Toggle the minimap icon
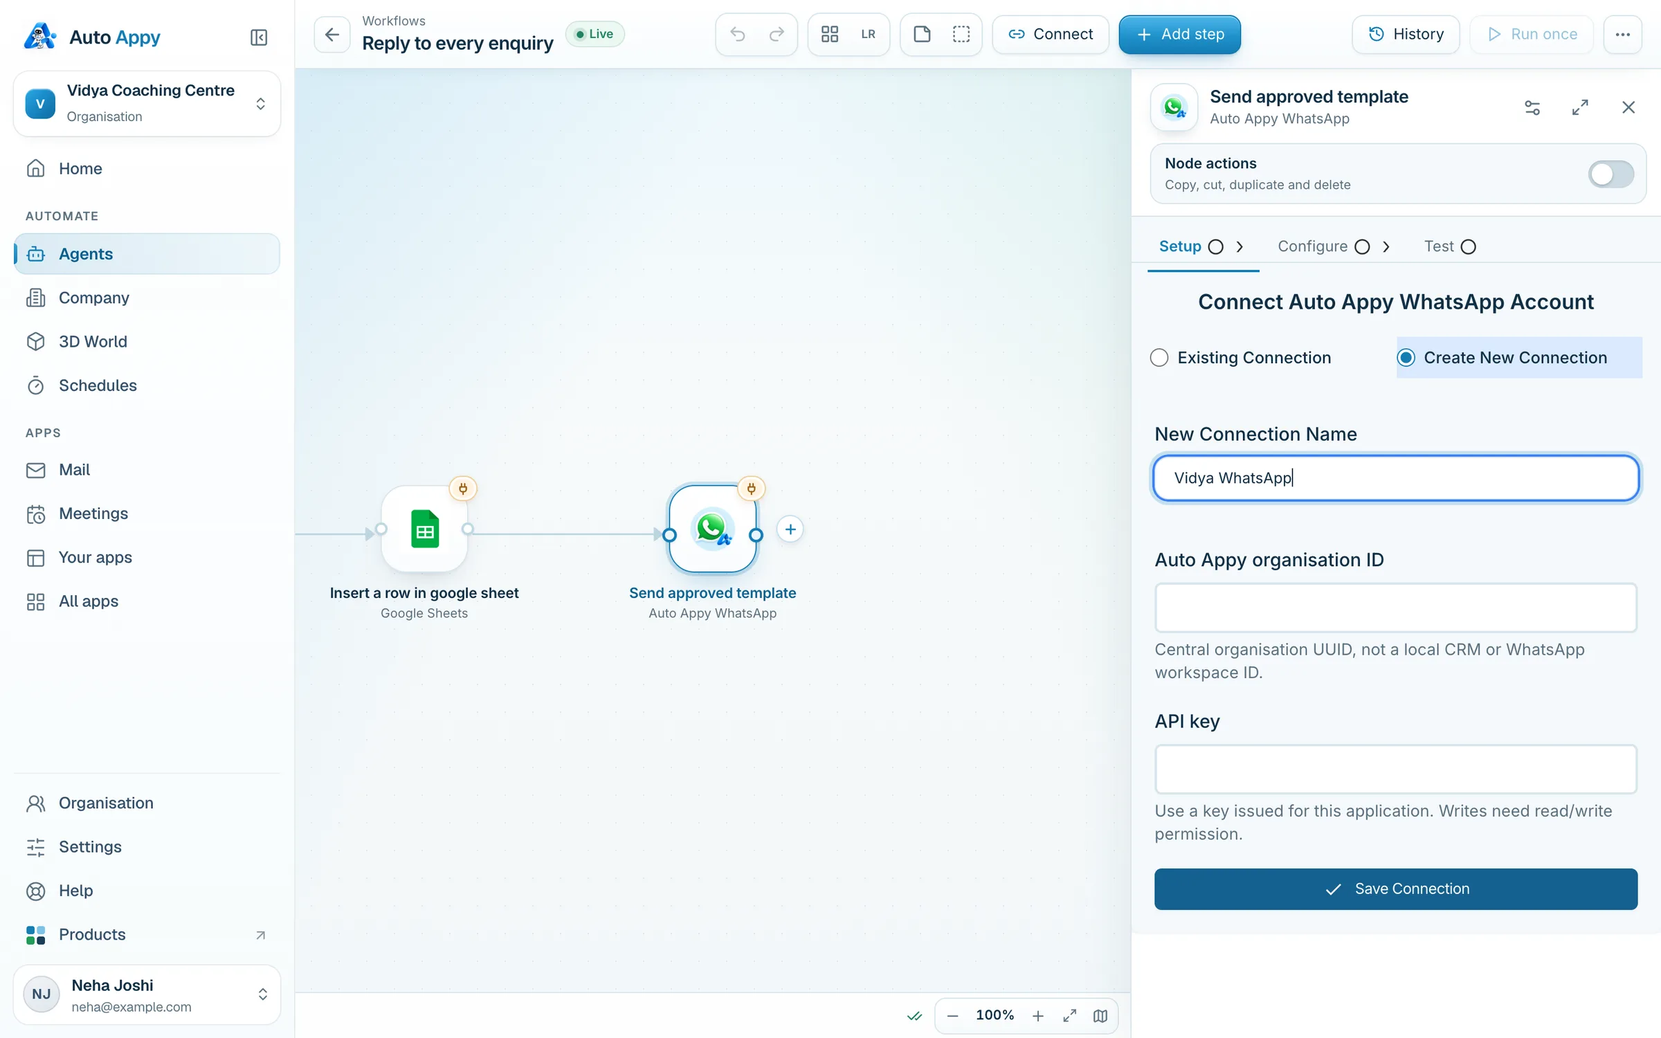This screenshot has height=1038, width=1661. tap(1100, 1015)
